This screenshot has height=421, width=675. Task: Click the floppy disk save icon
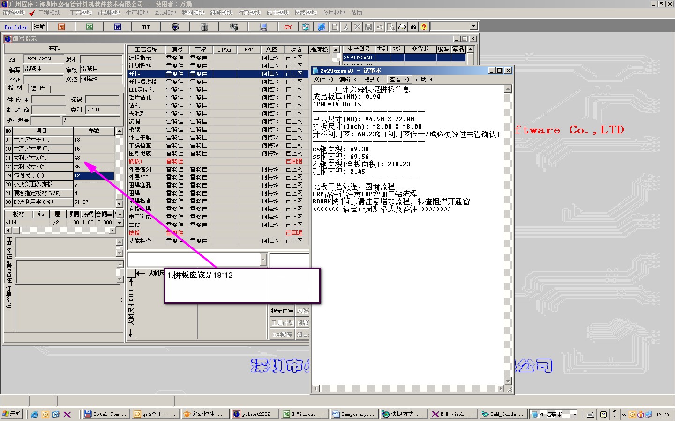[x=368, y=27]
